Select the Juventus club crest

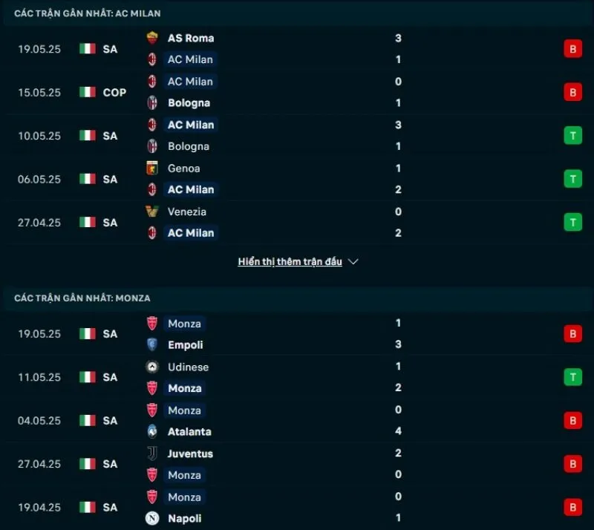153,454
